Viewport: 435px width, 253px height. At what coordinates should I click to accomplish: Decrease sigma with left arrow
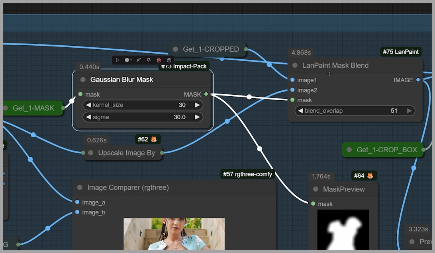pyautogui.click(x=88, y=117)
